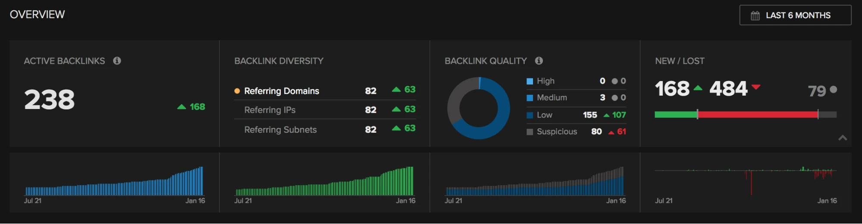Click the Backlink Quality info icon
The image size is (862, 224).
pyautogui.click(x=539, y=61)
